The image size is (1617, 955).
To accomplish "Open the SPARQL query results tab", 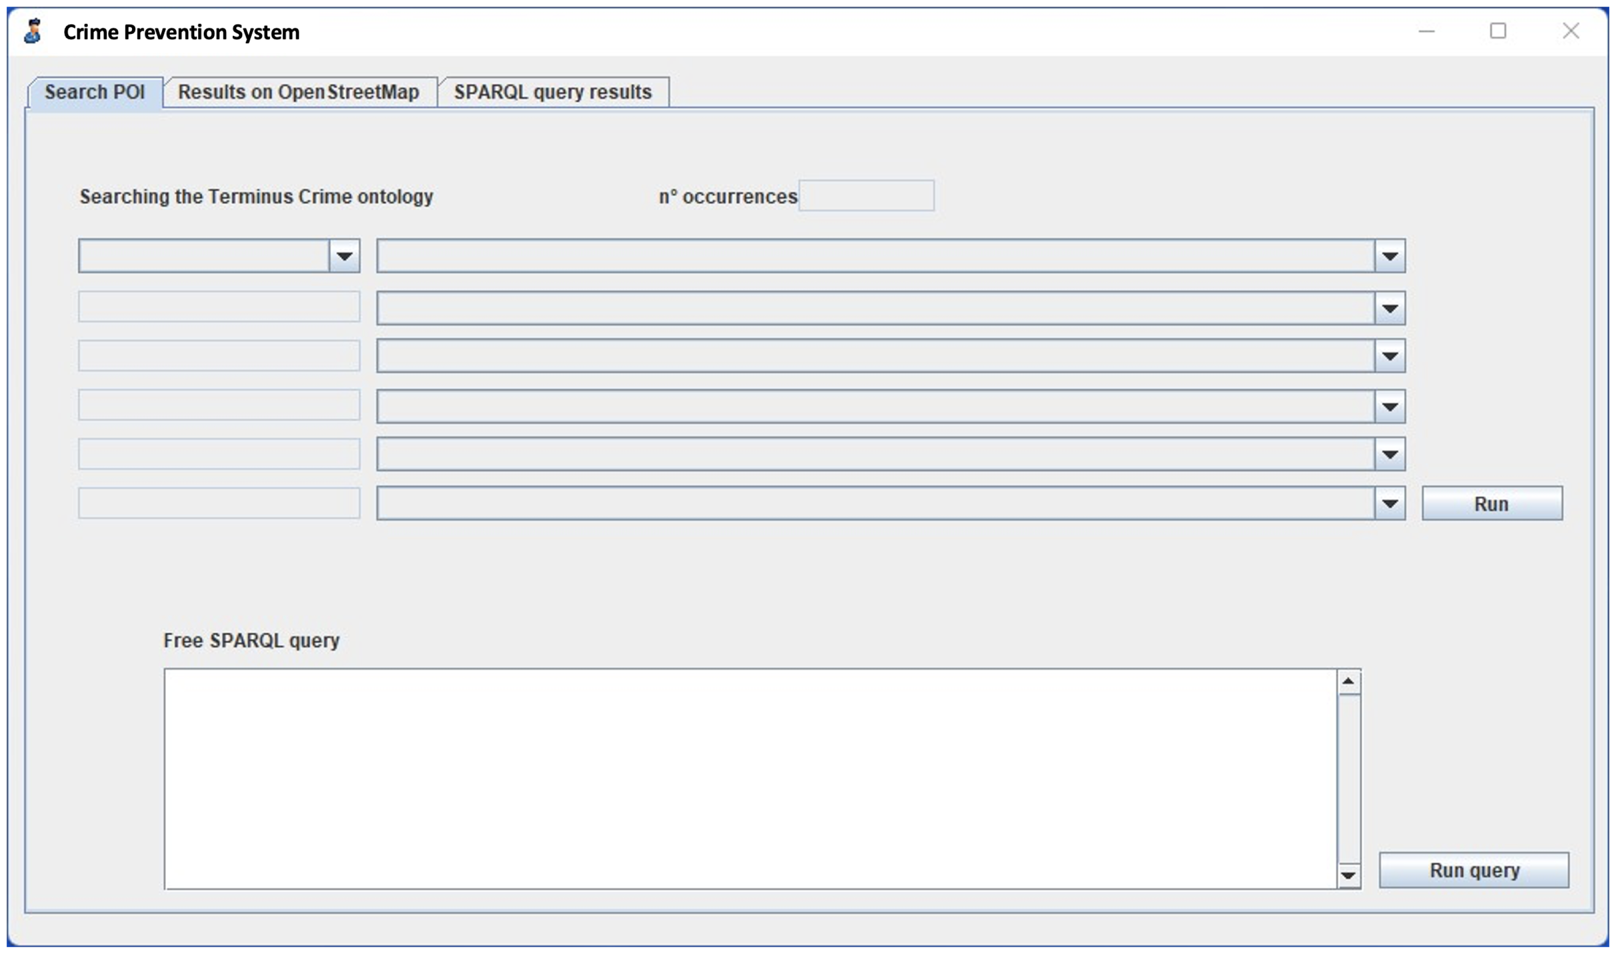I will [552, 92].
